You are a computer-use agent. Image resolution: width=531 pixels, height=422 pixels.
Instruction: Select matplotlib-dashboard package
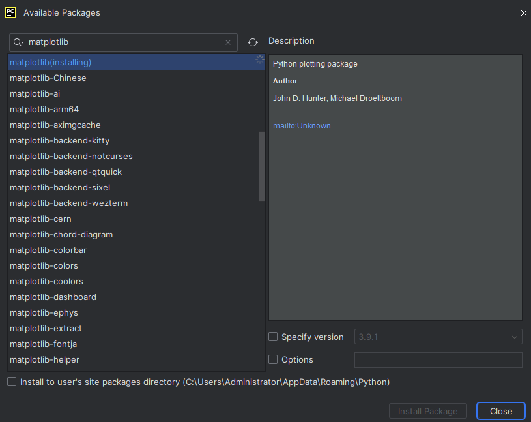point(136,297)
